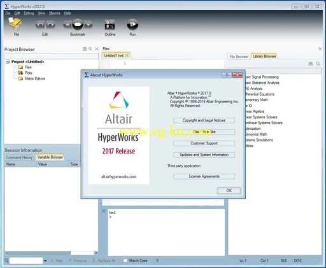Go to previous bookmark (up arrow)
Image resolution: width=326 pixels, height=268 pixels.
[67, 25]
